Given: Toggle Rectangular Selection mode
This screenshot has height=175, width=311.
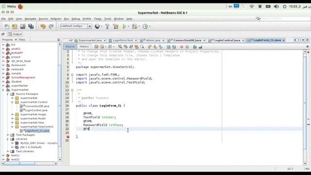Looking at the screenshot, I should 142,47.
